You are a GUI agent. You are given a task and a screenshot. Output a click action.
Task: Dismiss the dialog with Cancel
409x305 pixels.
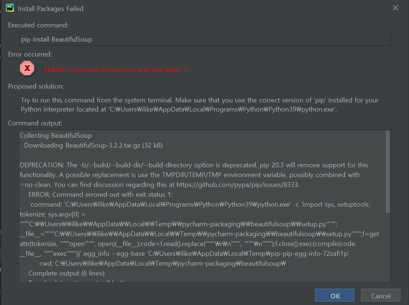pos(381,296)
